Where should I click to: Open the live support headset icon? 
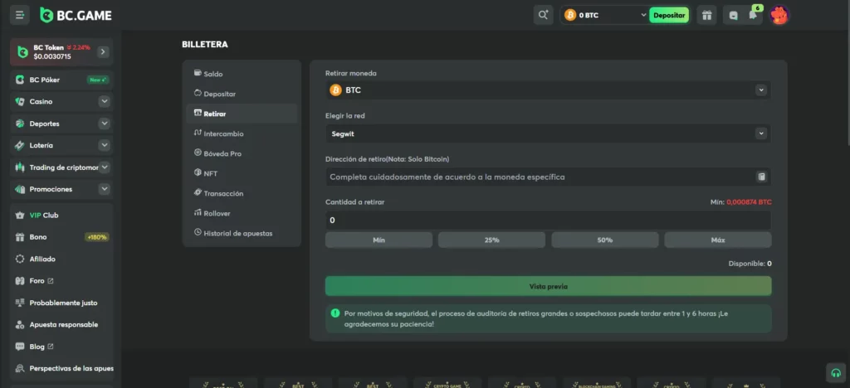coord(836,373)
